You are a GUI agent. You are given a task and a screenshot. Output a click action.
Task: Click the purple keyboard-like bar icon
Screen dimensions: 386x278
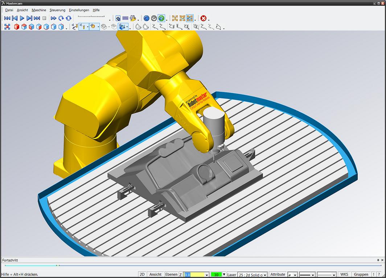click(x=125, y=18)
